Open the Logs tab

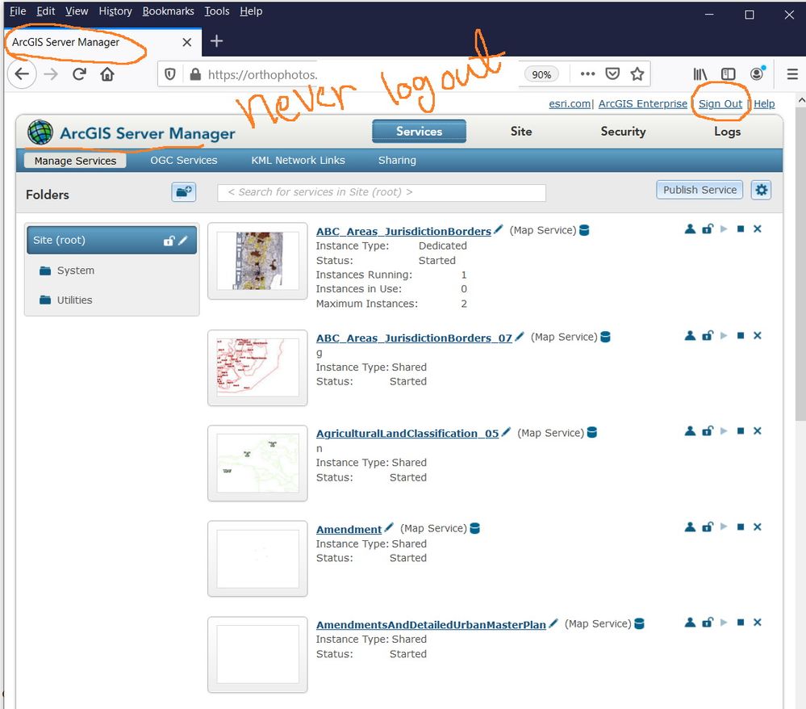(727, 131)
